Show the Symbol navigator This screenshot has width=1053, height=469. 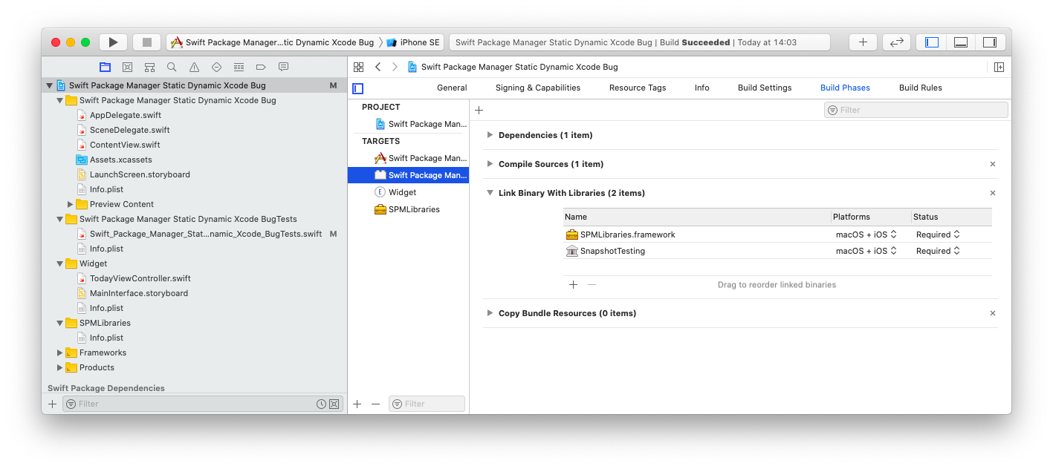[x=149, y=67]
